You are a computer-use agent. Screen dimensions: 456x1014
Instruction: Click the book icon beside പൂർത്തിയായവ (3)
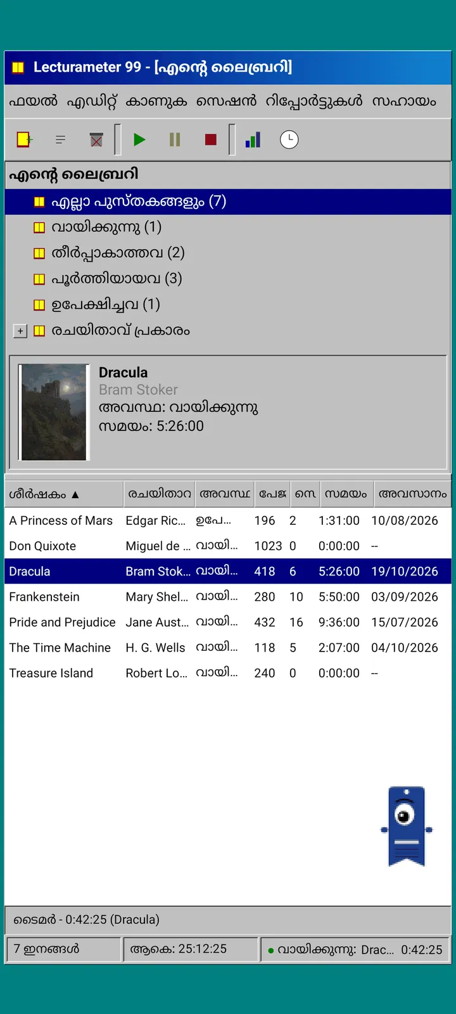click(39, 279)
